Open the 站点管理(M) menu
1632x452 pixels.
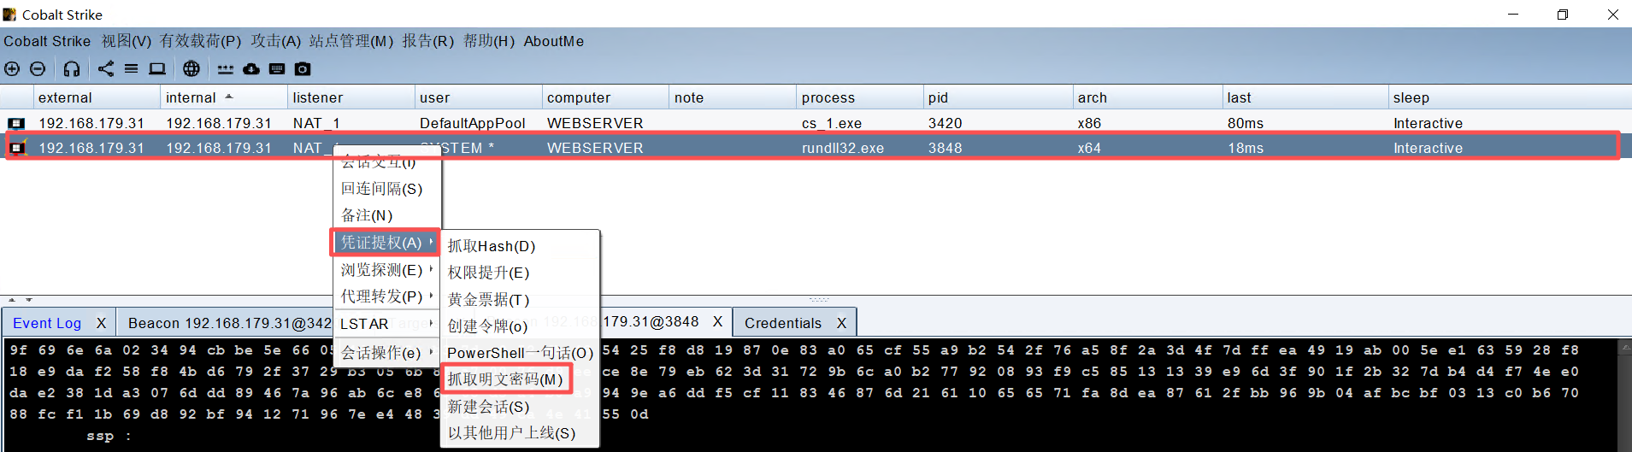[351, 41]
